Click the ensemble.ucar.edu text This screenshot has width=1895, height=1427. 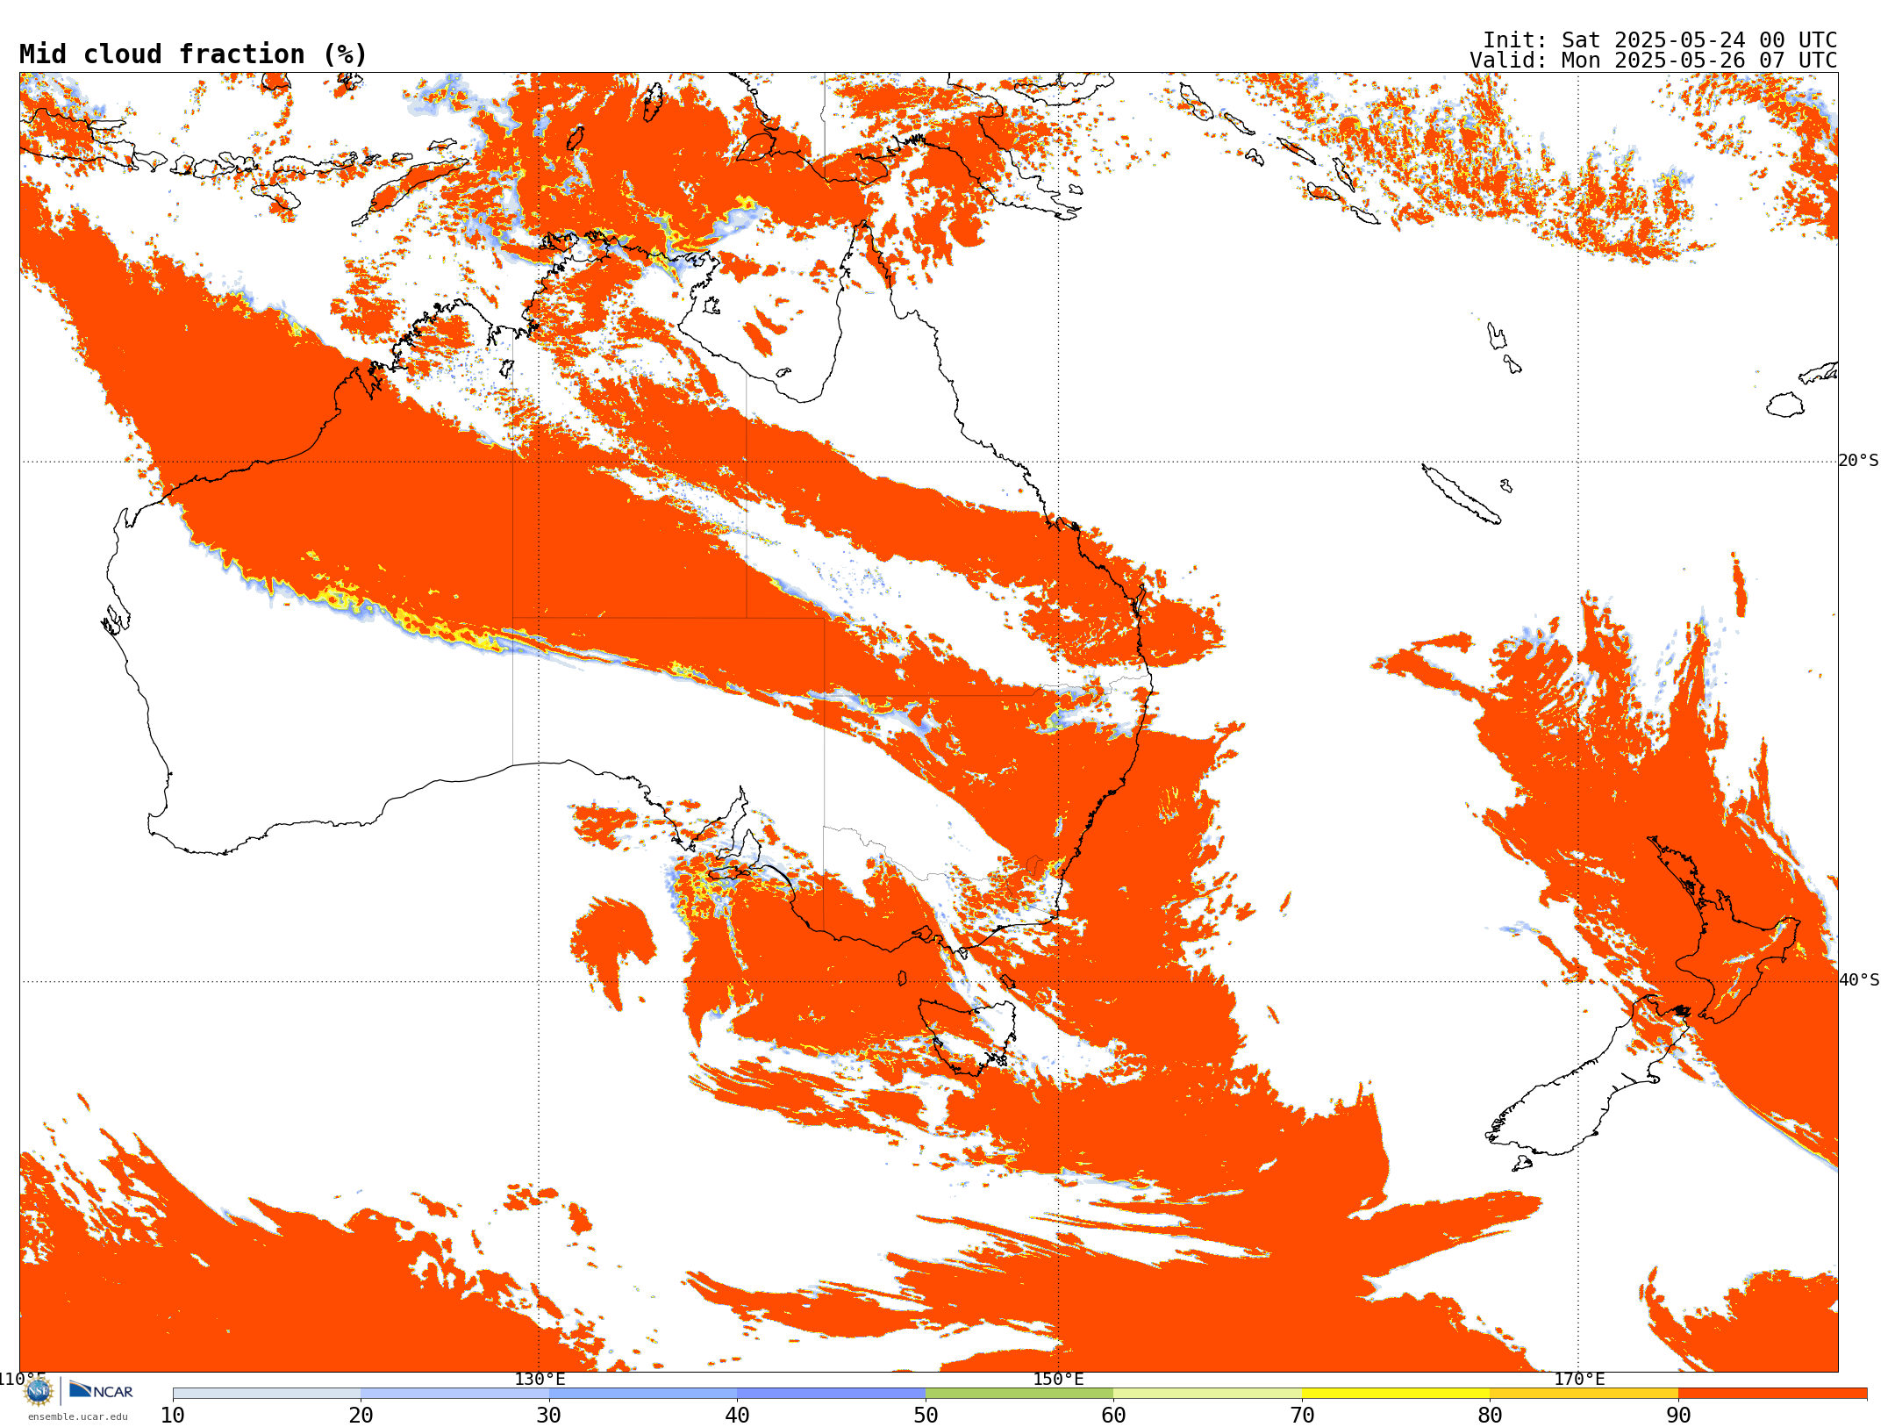(x=78, y=1416)
